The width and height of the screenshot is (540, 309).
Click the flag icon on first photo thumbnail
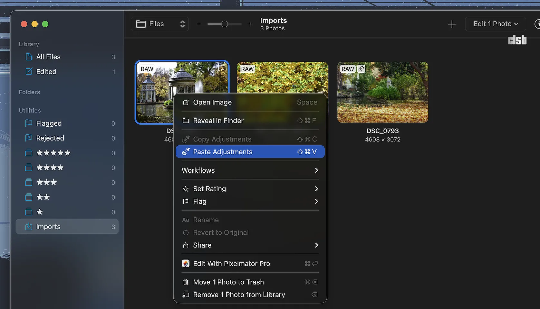click(x=221, y=68)
